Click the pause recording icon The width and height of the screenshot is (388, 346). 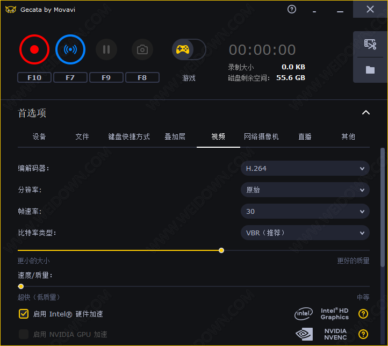click(x=106, y=50)
